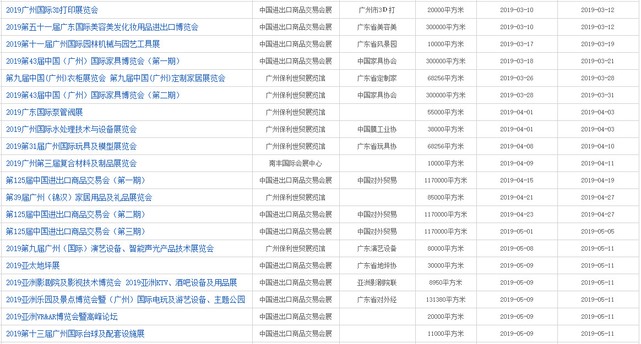641x344 pixels.
Task: Select end date 2019-04-19
Action: 597,180
